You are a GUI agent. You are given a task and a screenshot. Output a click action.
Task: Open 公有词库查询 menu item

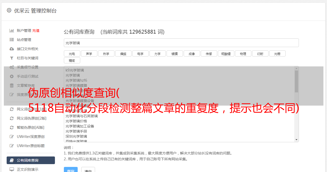[31, 160]
